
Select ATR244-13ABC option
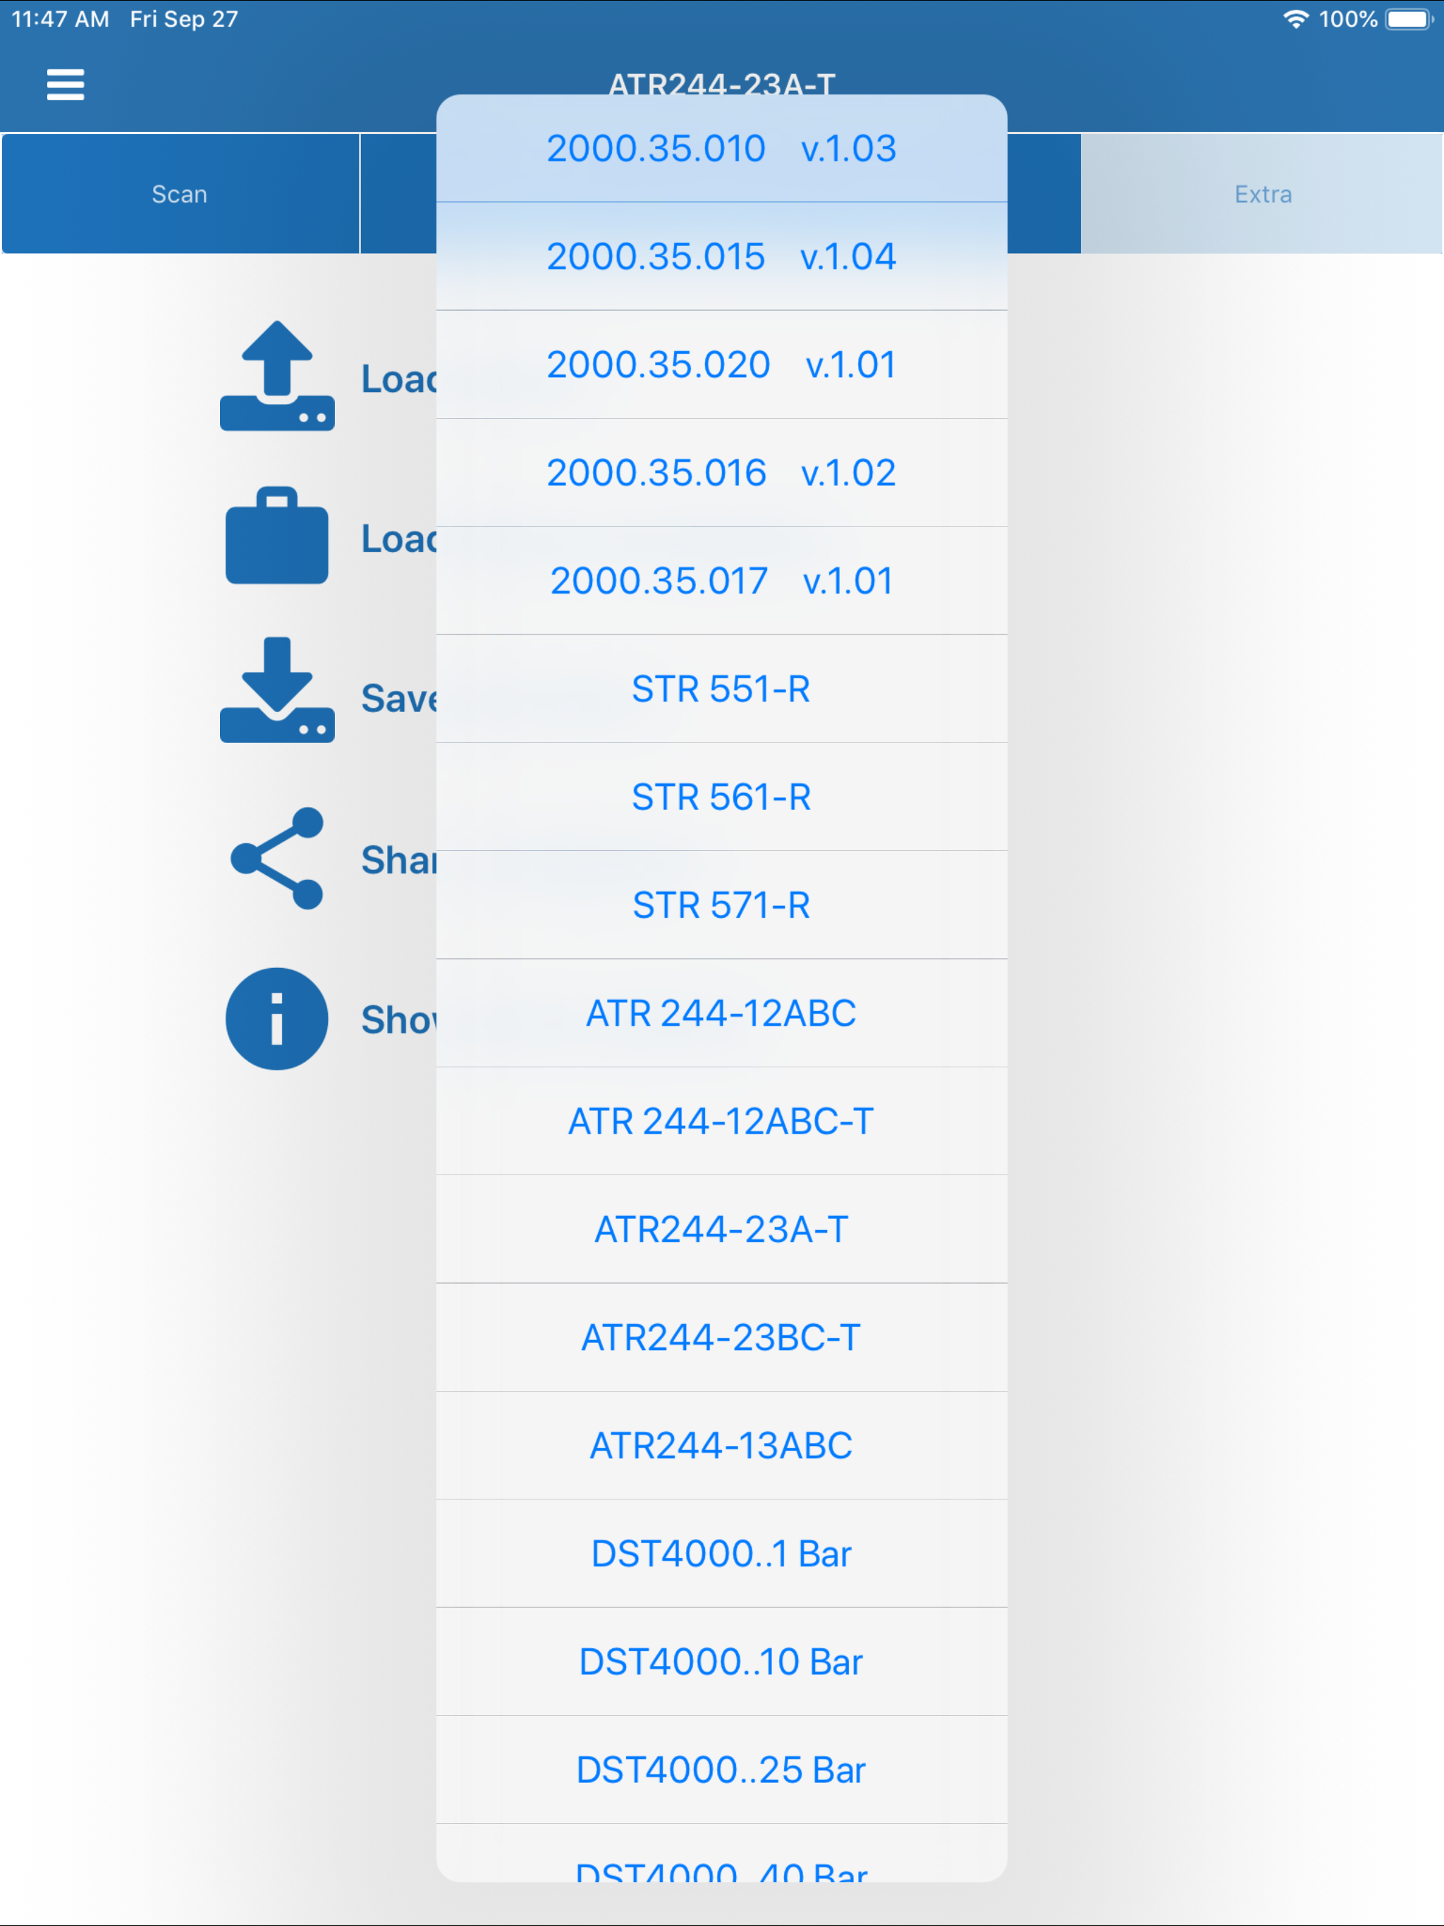click(721, 1445)
